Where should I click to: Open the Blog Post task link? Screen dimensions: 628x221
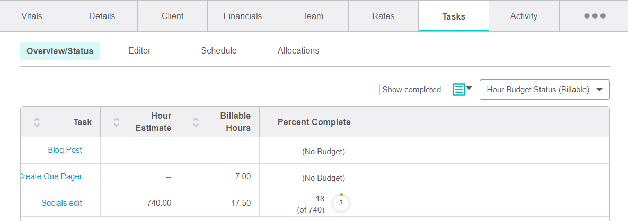tap(65, 150)
